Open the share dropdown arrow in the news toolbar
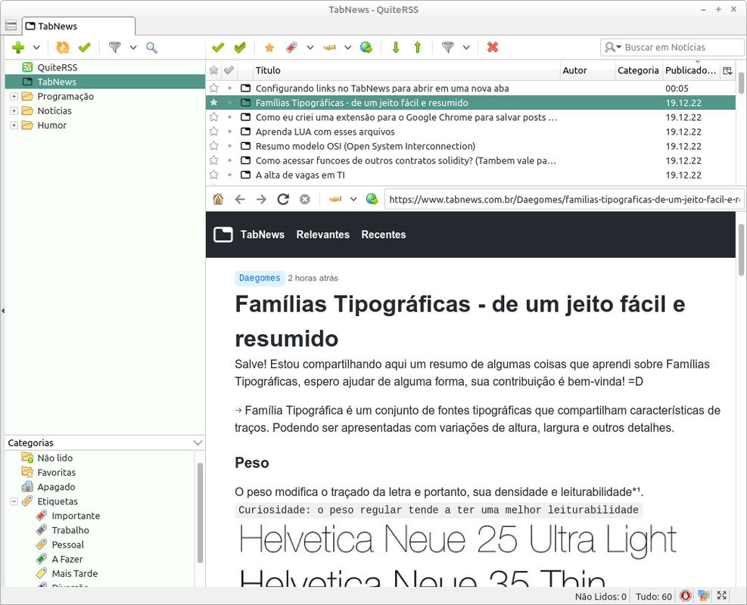747x605 pixels. (x=348, y=48)
